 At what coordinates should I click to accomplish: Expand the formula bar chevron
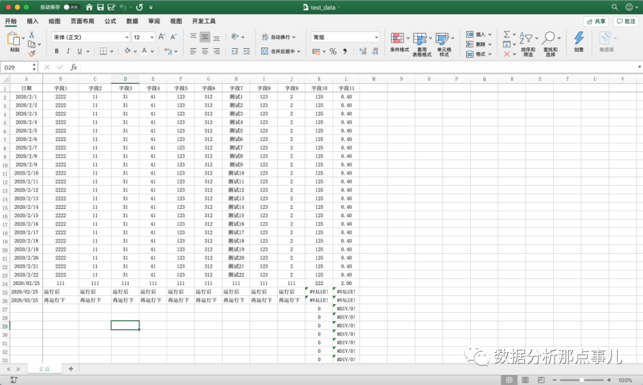pyautogui.click(x=639, y=67)
